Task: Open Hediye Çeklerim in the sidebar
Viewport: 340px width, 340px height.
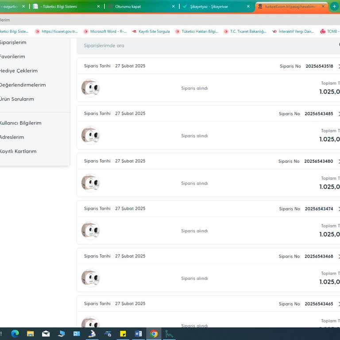Action: coord(19,71)
